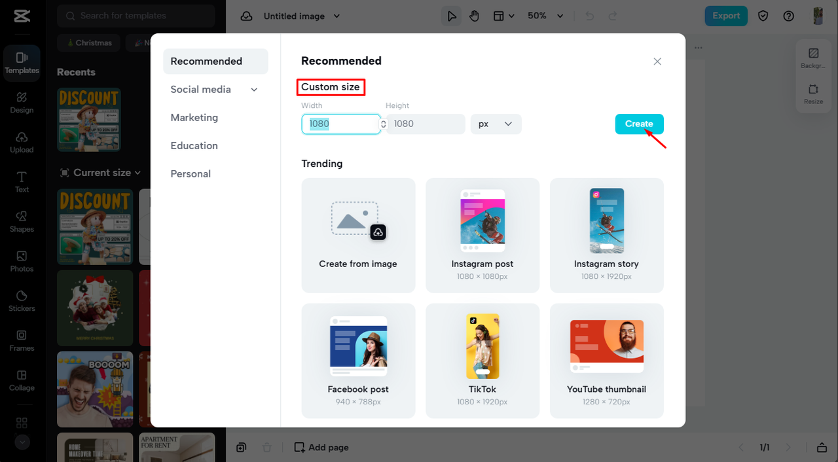The image size is (838, 462).
Task: Click the Search for templates field
Action: point(136,16)
